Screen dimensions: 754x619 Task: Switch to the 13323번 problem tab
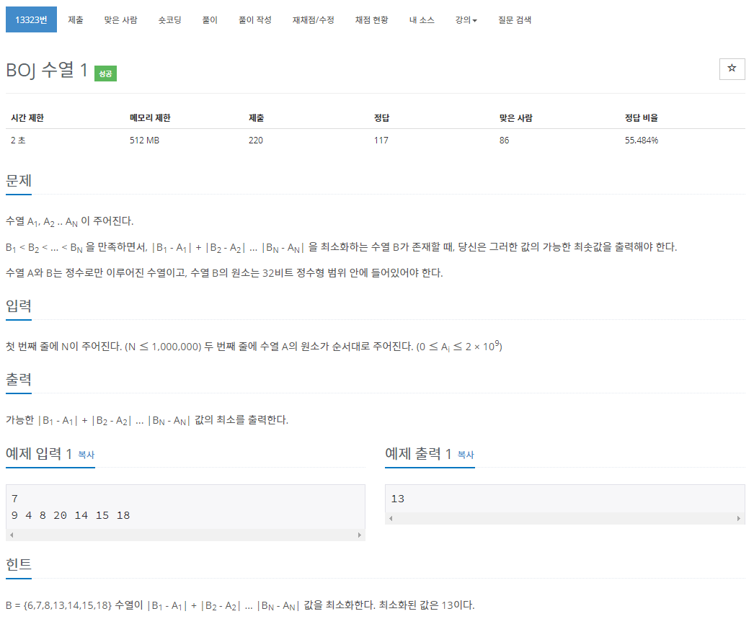pos(30,19)
